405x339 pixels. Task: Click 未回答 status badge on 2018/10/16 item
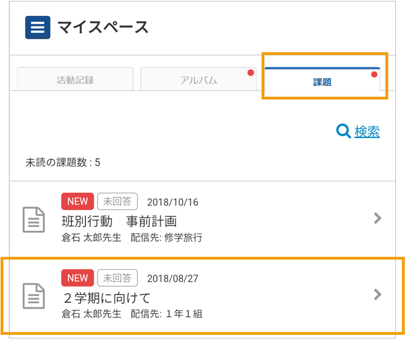click(x=117, y=201)
